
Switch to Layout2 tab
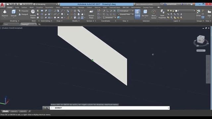(23, 111)
